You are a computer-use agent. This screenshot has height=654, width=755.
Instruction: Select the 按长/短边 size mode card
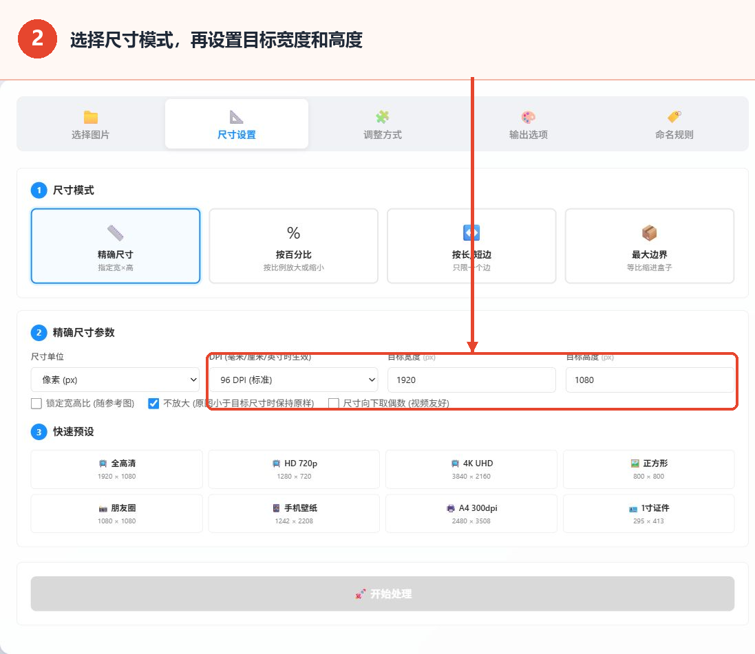click(471, 246)
